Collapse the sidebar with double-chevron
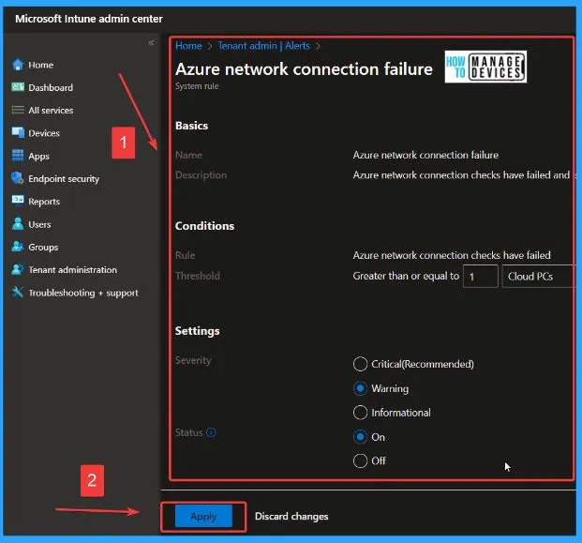The image size is (582, 543). click(x=151, y=43)
